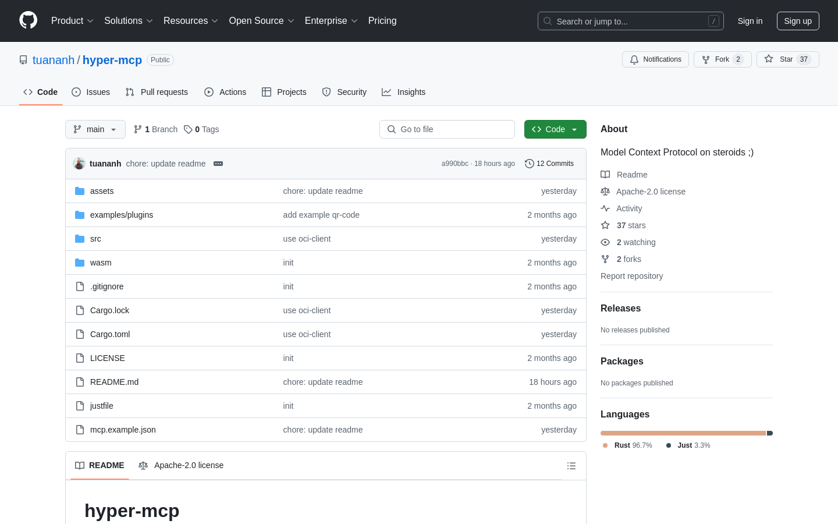View the 1 Branch list
838x524 pixels.
pos(155,129)
